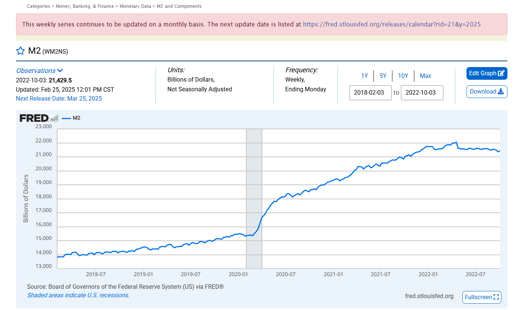Open the Edit Graph panel
The width and height of the screenshot is (516, 310).
pyautogui.click(x=487, y=73)
